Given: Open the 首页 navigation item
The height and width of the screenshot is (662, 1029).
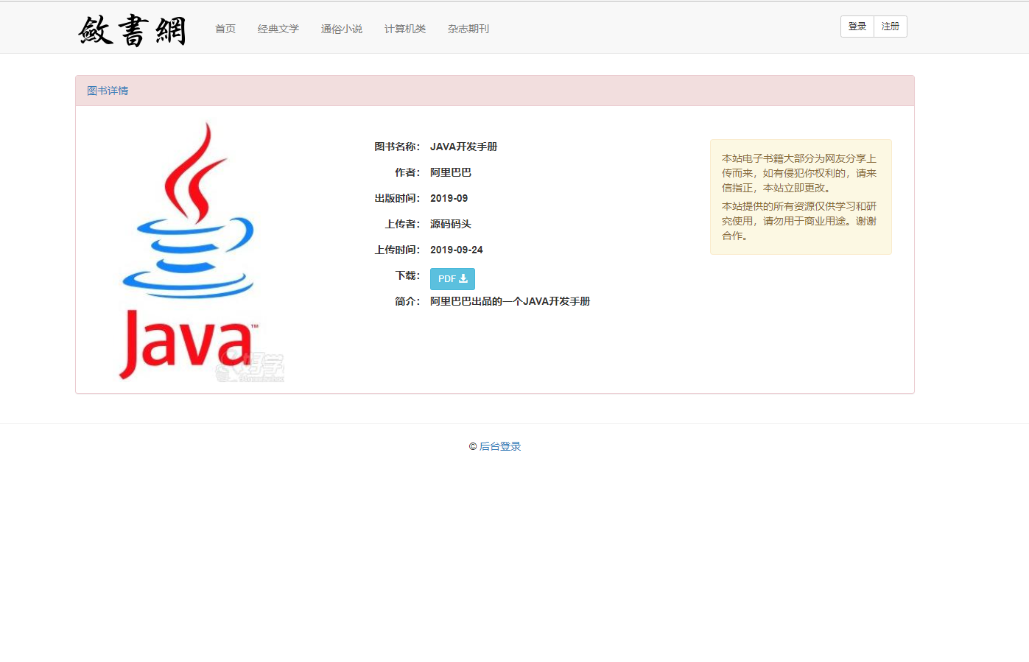Looking at the screenshot, I should [x=225, y=29].
